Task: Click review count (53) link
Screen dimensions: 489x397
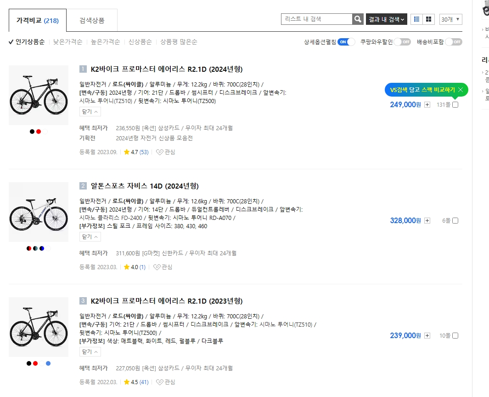Action: [x=144, y=152]
